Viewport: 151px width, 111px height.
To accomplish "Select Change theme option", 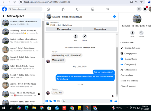I will tap(130, 59).
